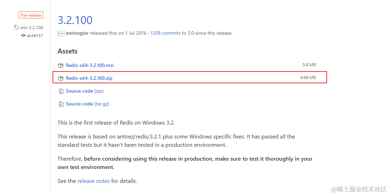Click the 5.8 MB file size
The image size is (389, 195).
pyautogui.click(x=309, y=65)
